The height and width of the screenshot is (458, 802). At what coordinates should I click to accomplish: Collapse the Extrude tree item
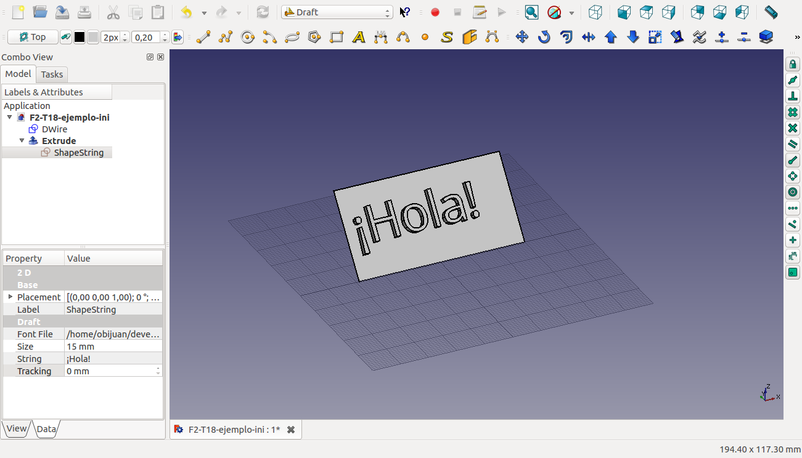point(22,141)
